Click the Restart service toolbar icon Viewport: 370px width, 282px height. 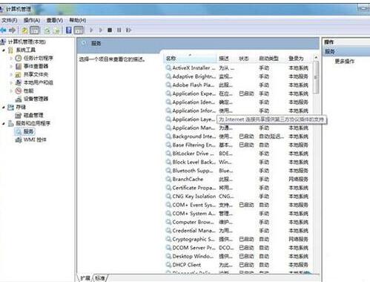(128, 30)
